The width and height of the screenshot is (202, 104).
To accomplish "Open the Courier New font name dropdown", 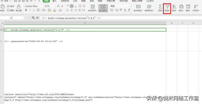I will (x=44, y=6).
